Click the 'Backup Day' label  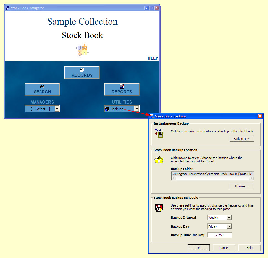(x=180, y=226)
